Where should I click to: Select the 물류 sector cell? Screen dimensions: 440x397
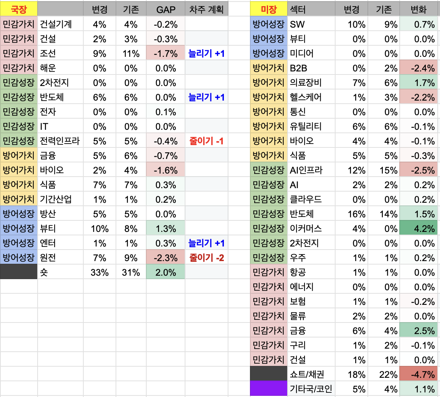coord(311,316)
